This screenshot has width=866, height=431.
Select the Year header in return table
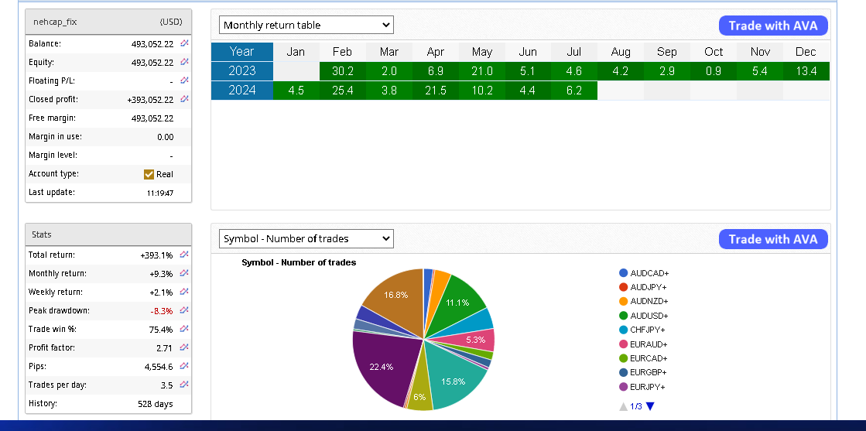[x=242, y=52]
